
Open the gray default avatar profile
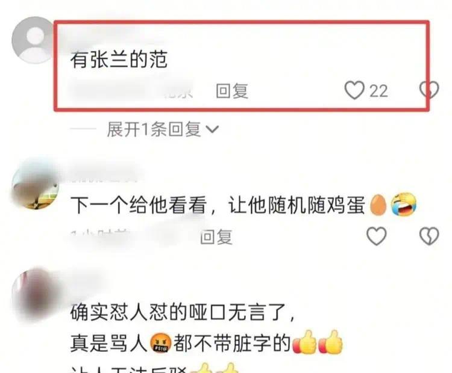pyautogui.click(x=35, y=40)
